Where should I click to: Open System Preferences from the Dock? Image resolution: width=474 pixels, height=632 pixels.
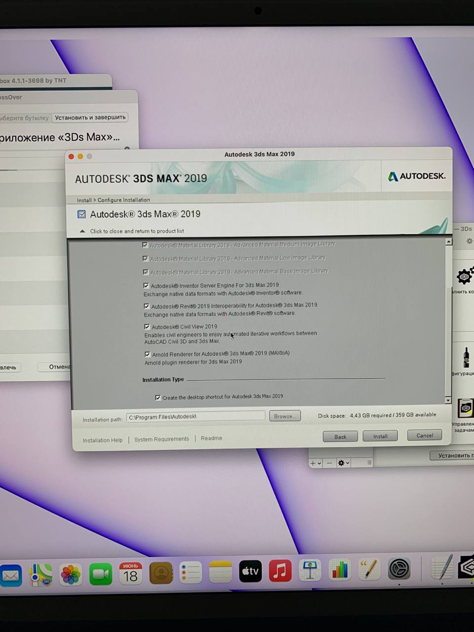(x=399, y=569)
